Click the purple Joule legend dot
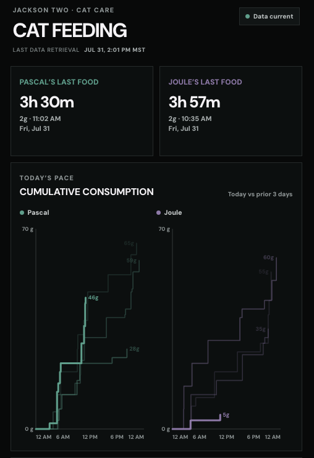Viewport: 314px width, 458px height. 158,212
